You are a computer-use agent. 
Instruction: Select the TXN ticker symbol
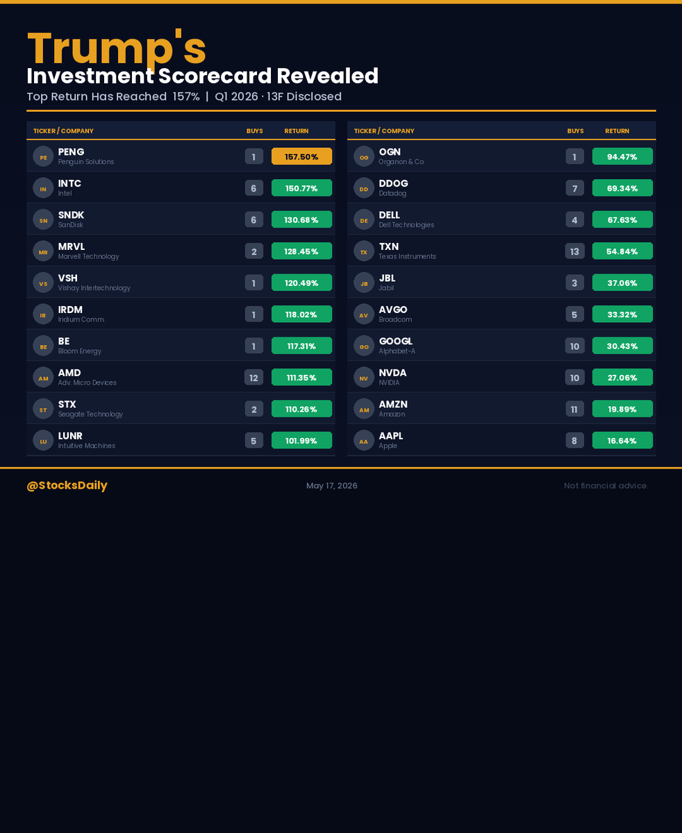tap(389, 246)
